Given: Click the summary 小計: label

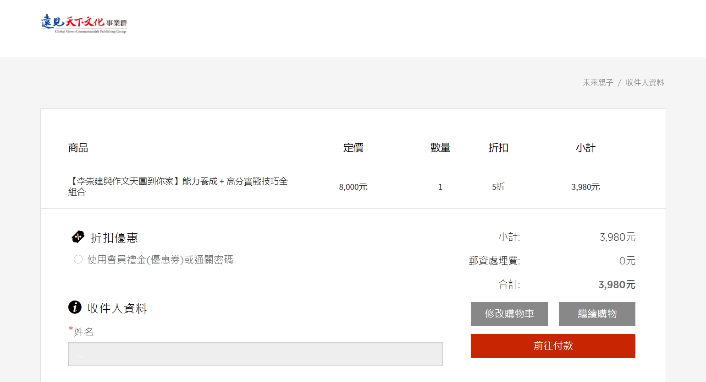Looking at the screenshot, I should [x=509, y=237].
